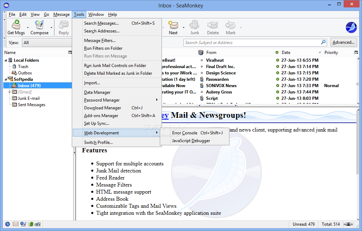Viewport: 362px width, 231px height.
Task: Click the folder pane Name header
Action: pyautogui.click(x=35, y=53)
